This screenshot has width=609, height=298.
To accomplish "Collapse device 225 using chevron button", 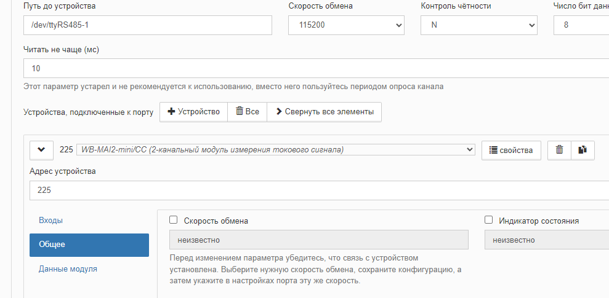I will coord(41,150).
